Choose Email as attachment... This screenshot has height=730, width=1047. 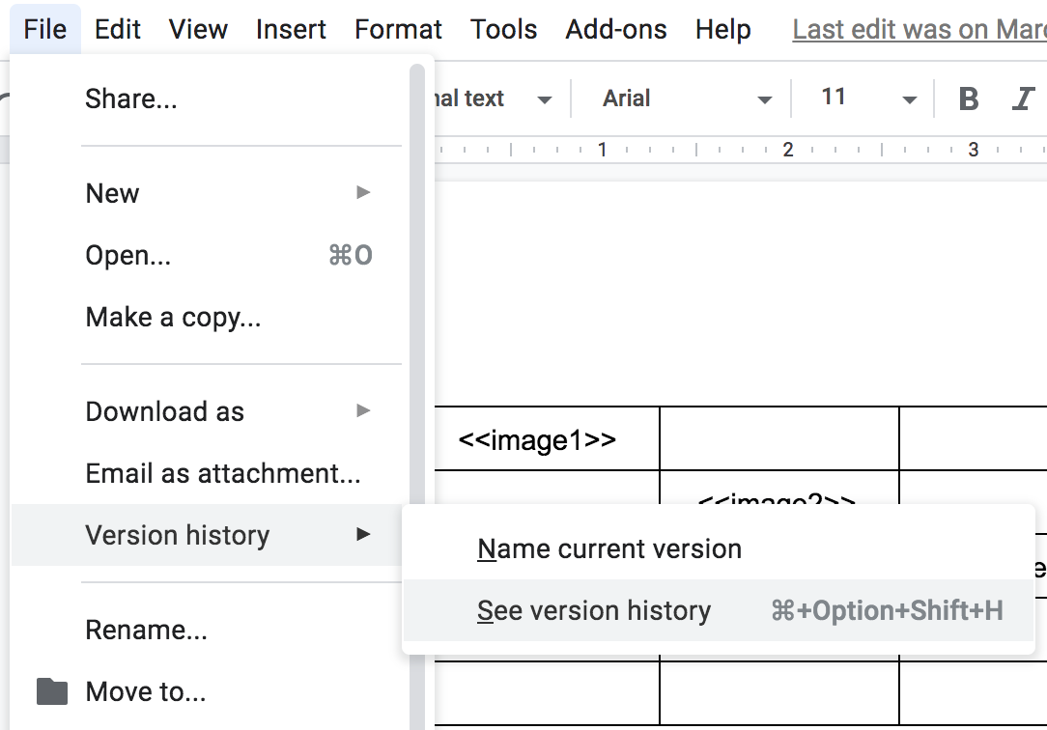pos(223,473)
